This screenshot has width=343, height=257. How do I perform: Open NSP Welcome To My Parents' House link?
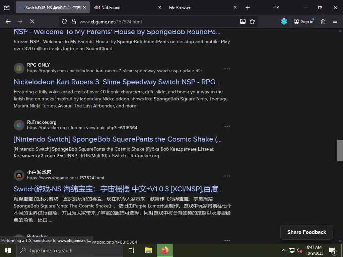[x=117, y=32]
